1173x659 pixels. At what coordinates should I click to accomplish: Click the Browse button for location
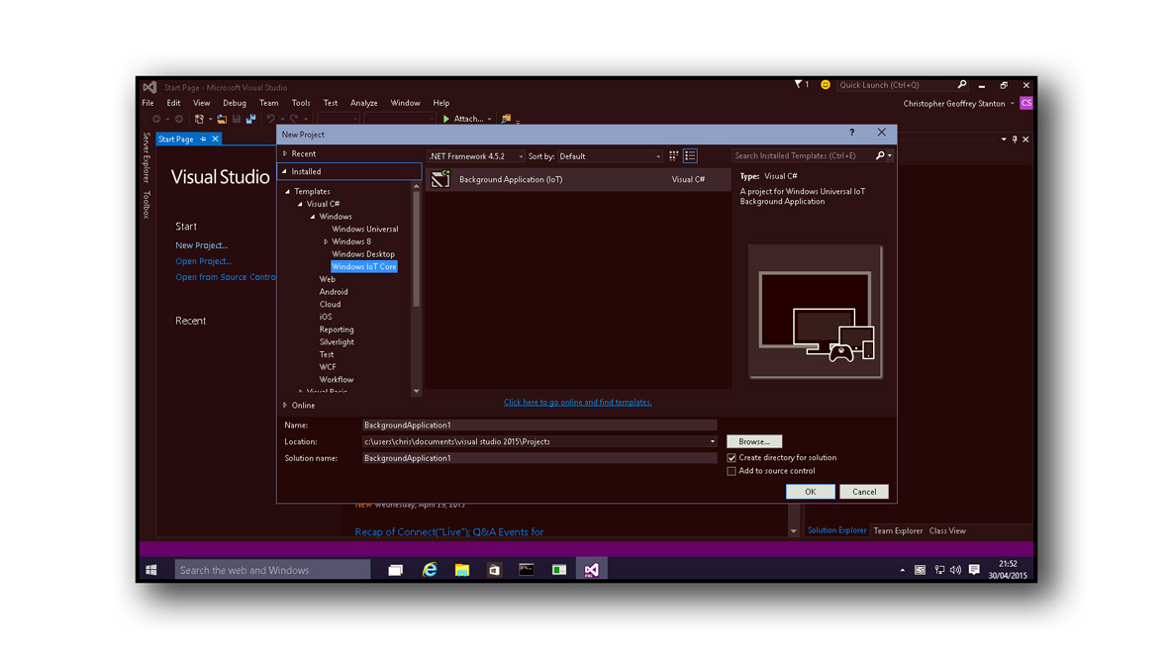754,441
